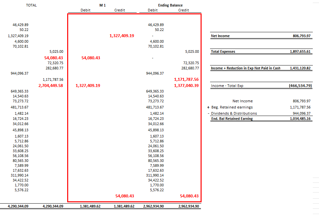This screenshot has height=215, width=319.
Task: Select End. Bal Retained Earning value 1,034,485.16
Action: click(x=300, y=119)
